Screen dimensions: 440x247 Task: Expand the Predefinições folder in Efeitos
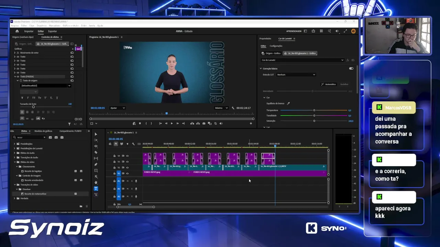click(14, 144)
